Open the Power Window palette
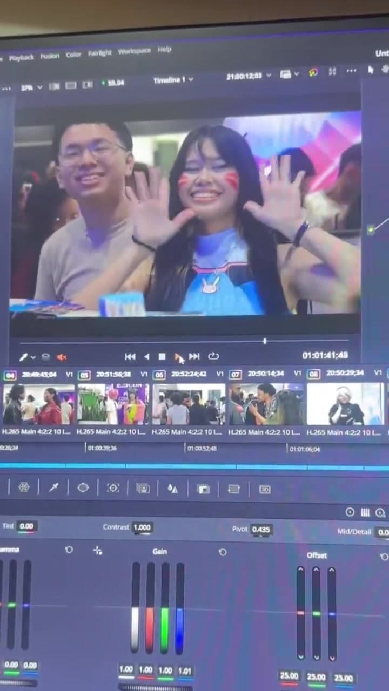This screenshot has width=389, height=691. coord(83,487)
